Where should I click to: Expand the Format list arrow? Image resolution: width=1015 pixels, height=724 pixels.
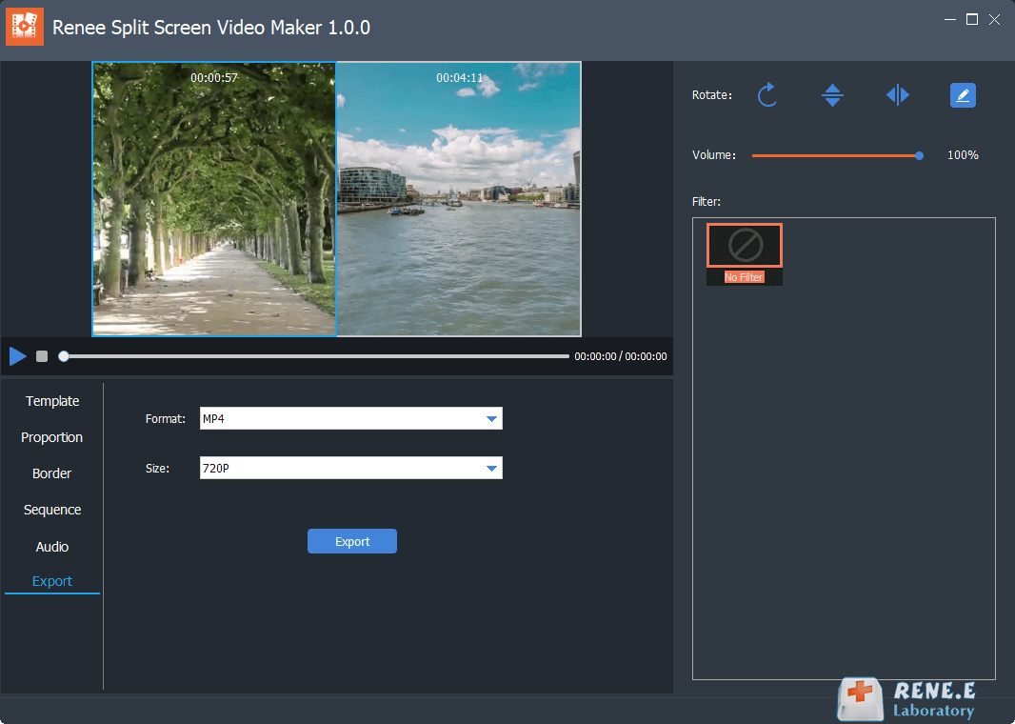pyautogui.click(x=492, y=418)
